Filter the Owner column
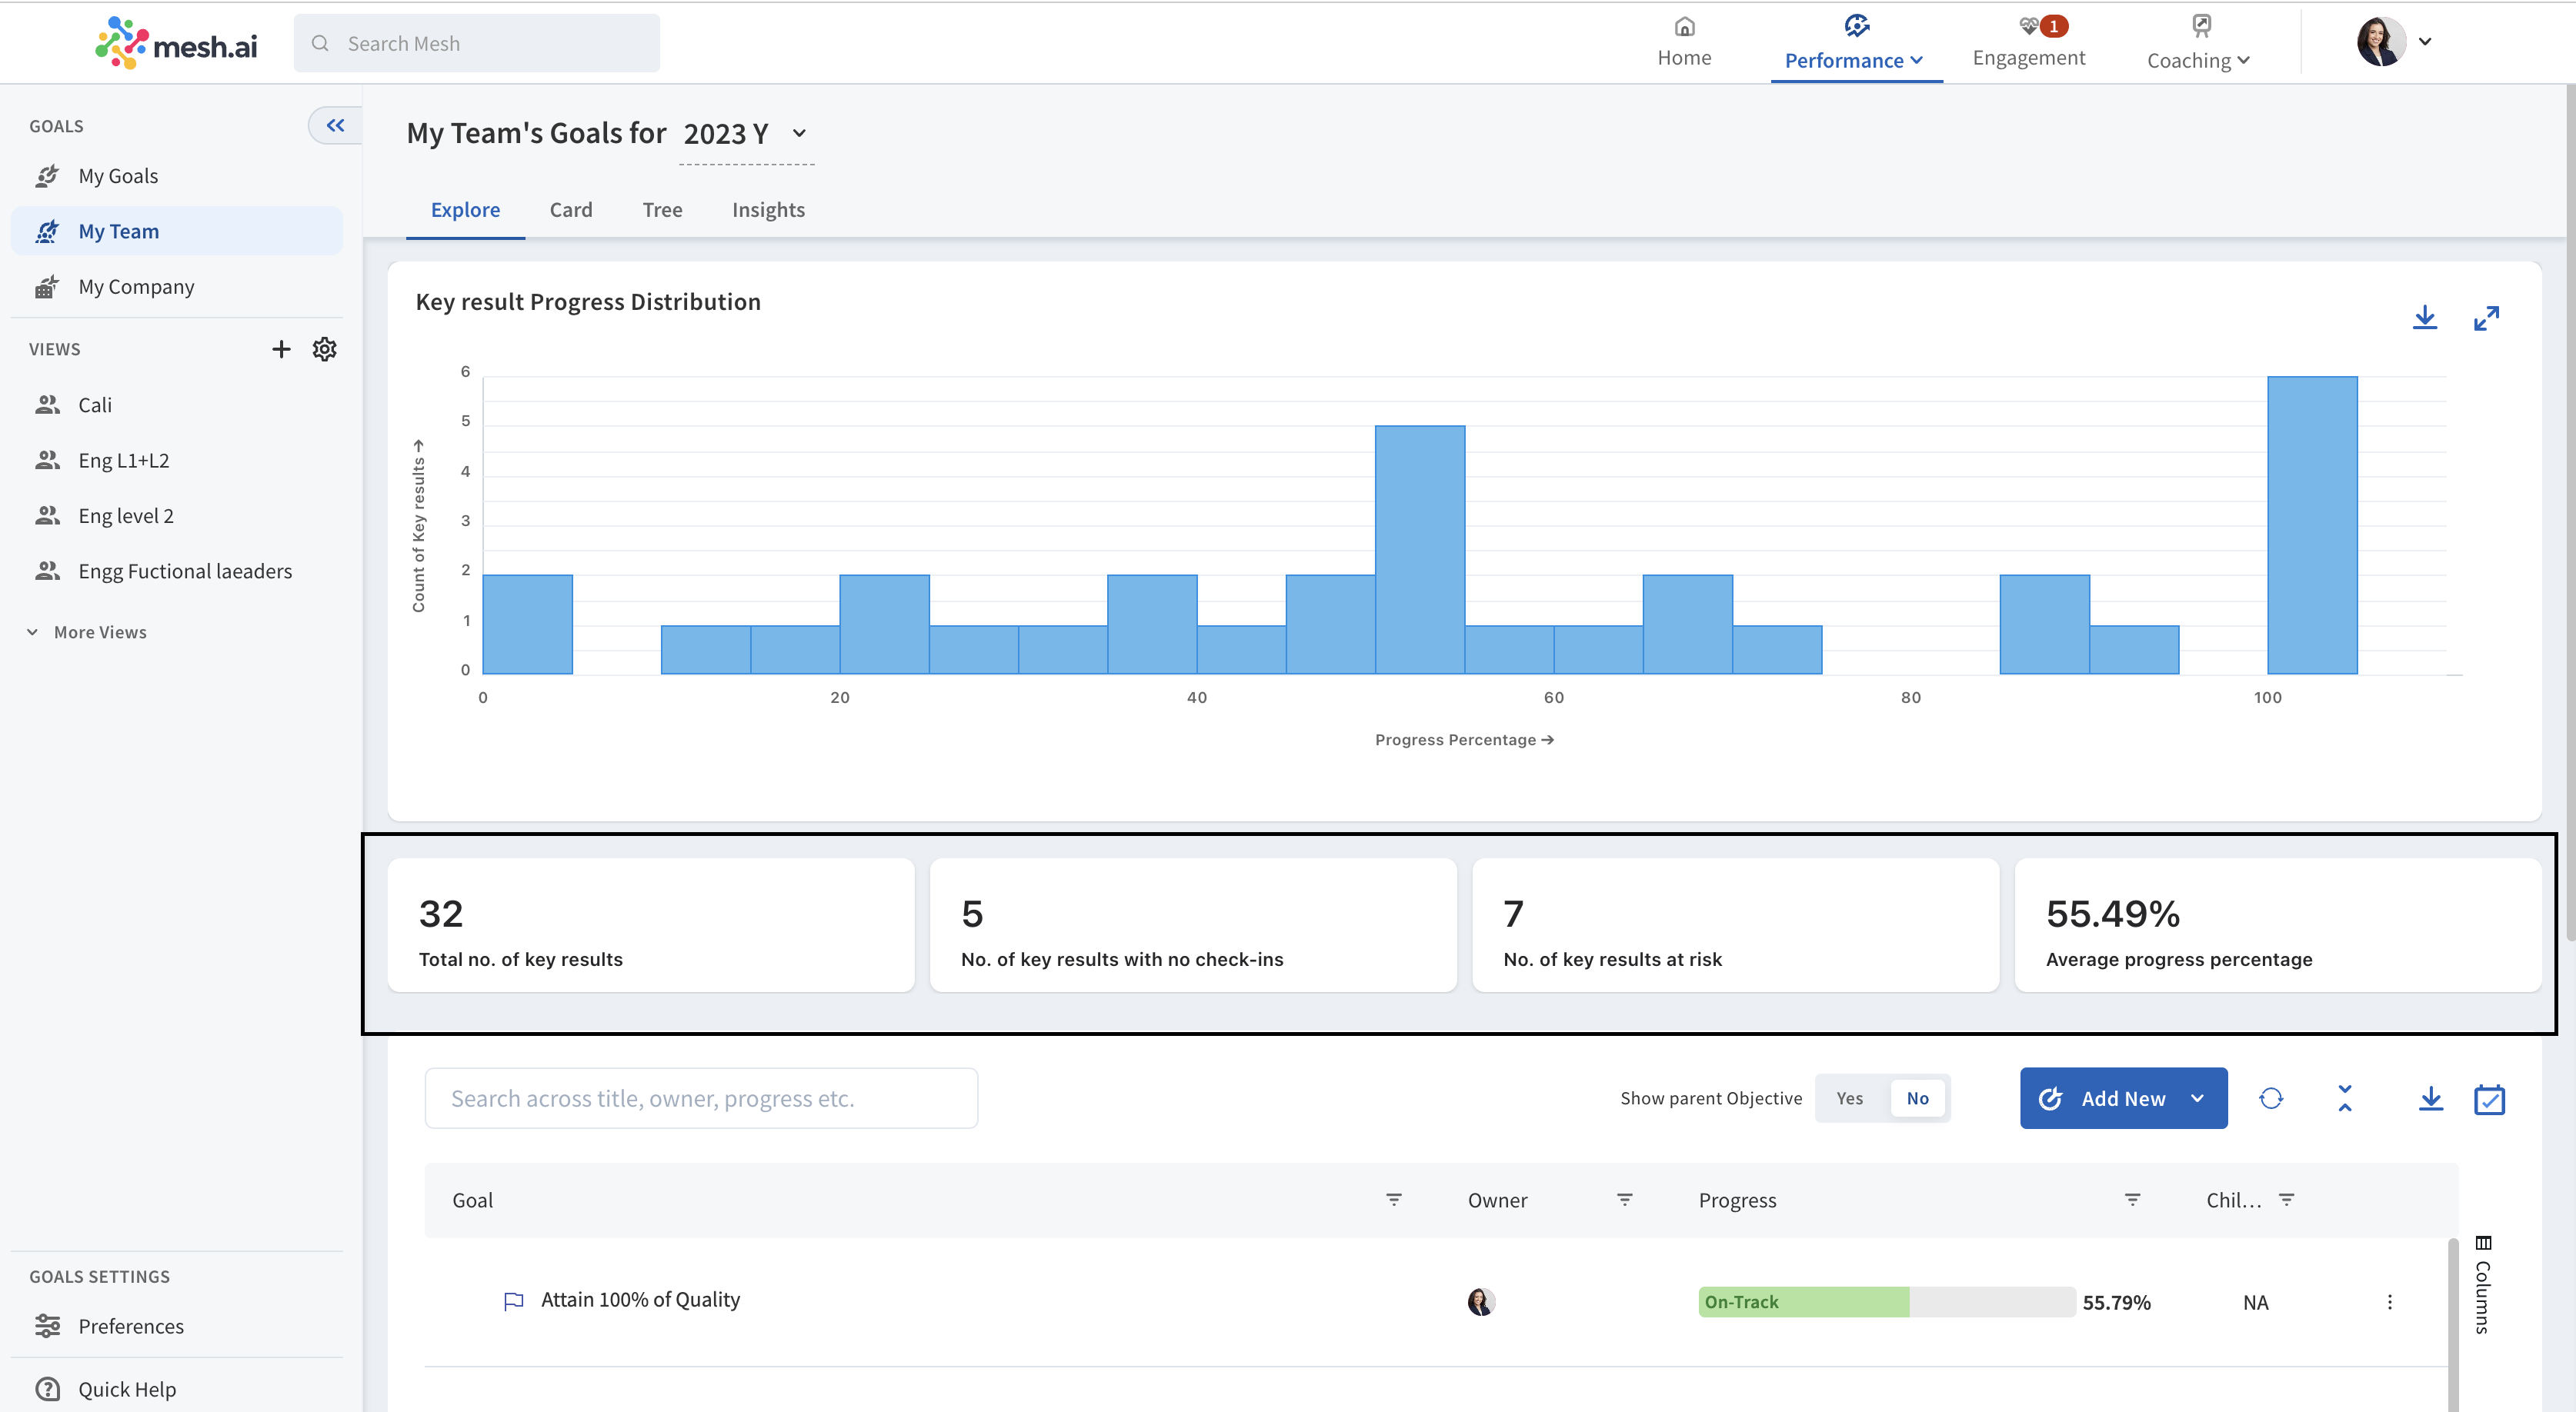The image size is (2576, 1412). point(1625,1199)
